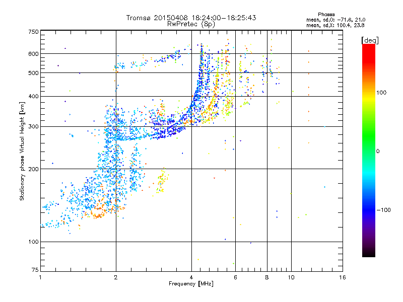Click the y-axis tick label '750'
403x302 pixels.
point(33,32)
